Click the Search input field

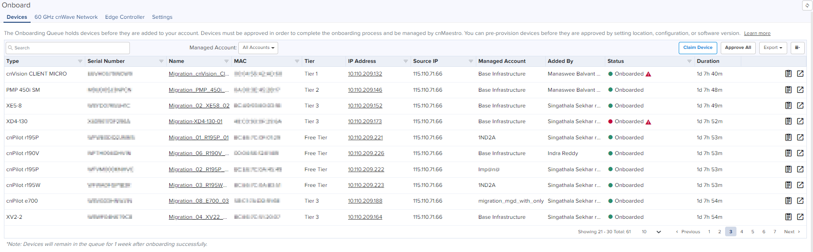click(68, 48)
